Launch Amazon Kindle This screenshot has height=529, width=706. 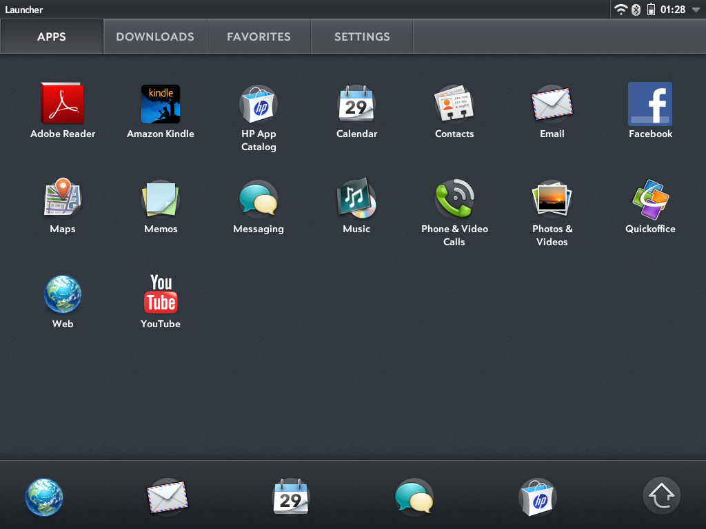(161, 104)
